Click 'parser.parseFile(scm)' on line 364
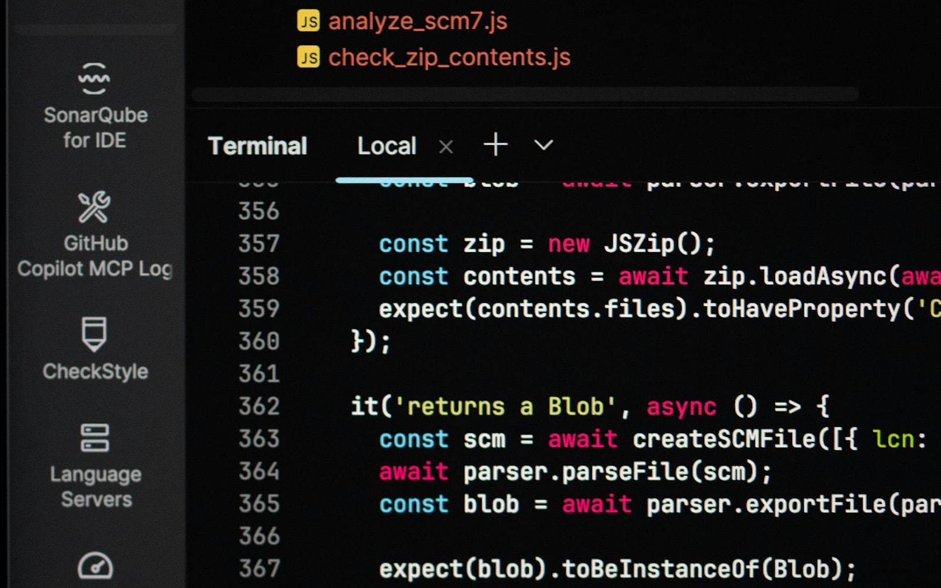The width and height of the screenshot is (941, 588). point(610,472)
